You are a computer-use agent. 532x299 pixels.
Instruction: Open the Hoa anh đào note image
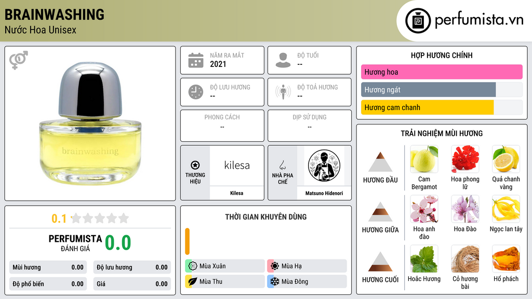pyautogui.click(x=424, y=209)
